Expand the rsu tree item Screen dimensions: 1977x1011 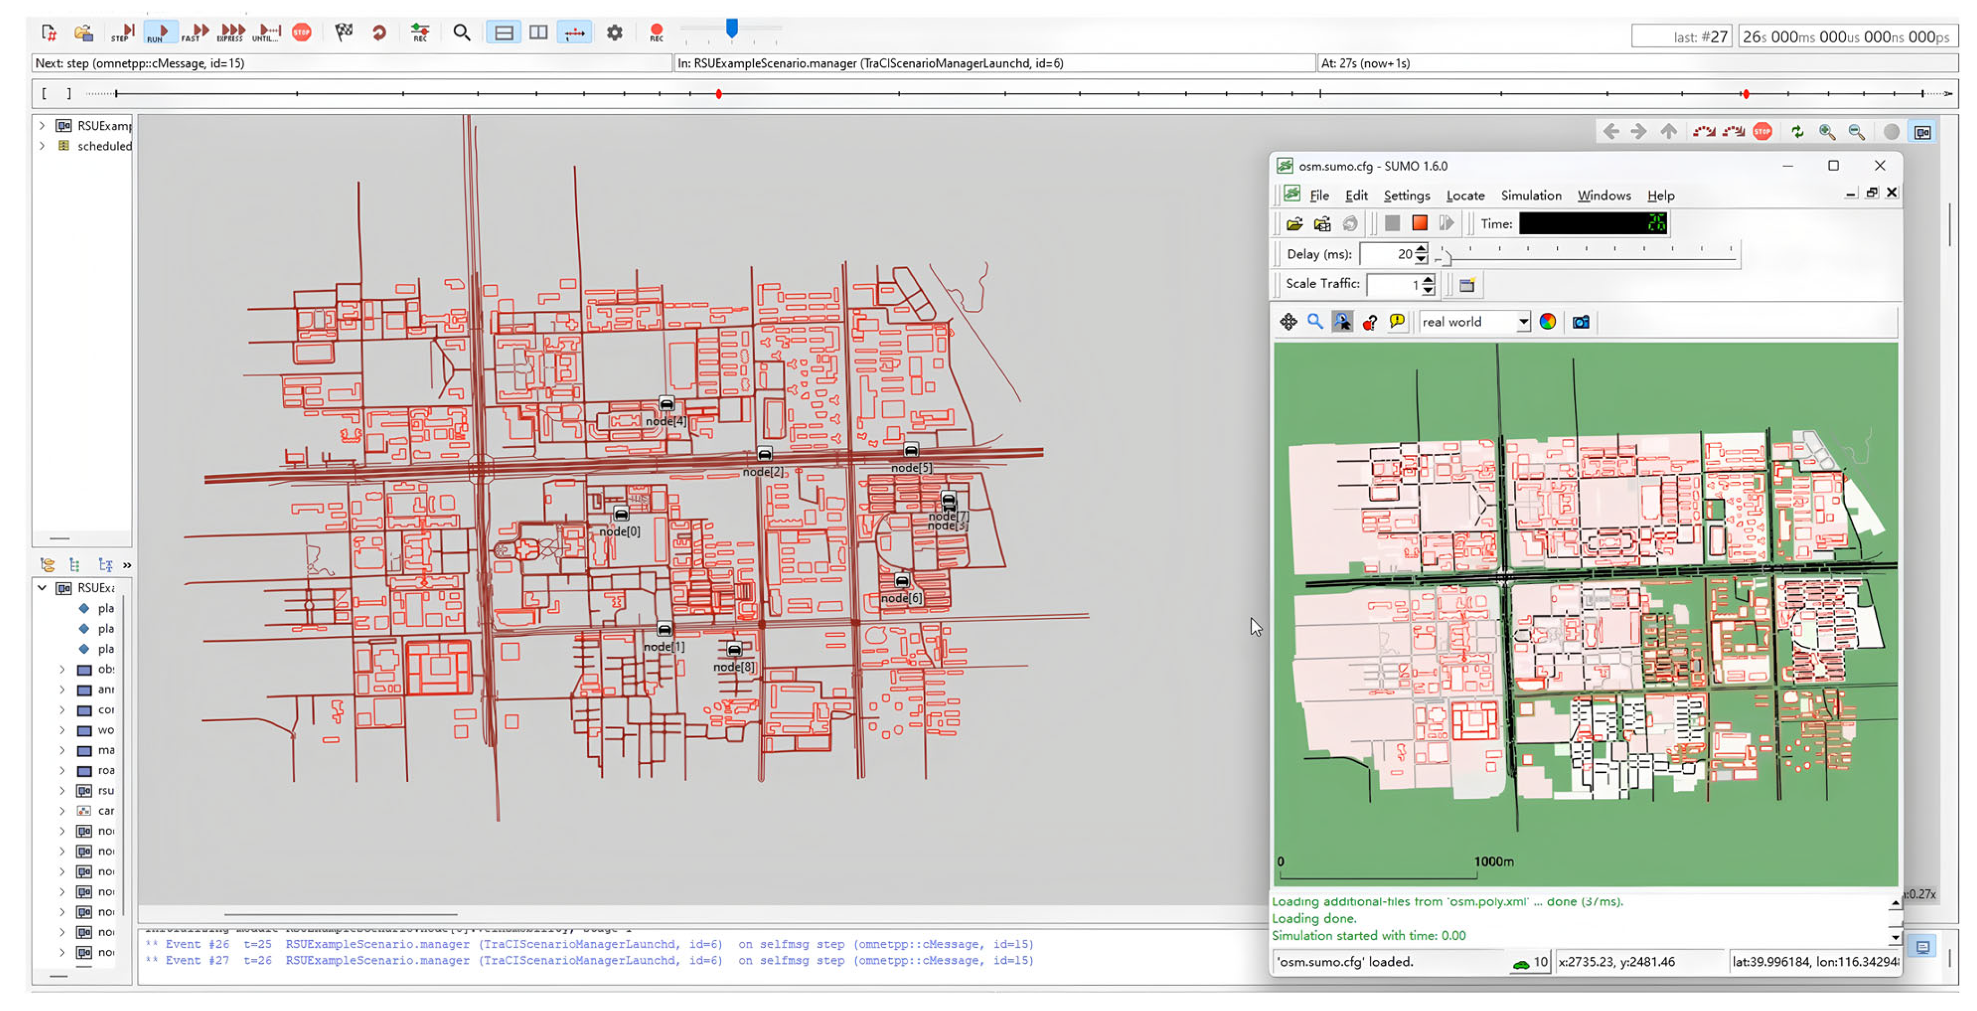coord(62,791)
